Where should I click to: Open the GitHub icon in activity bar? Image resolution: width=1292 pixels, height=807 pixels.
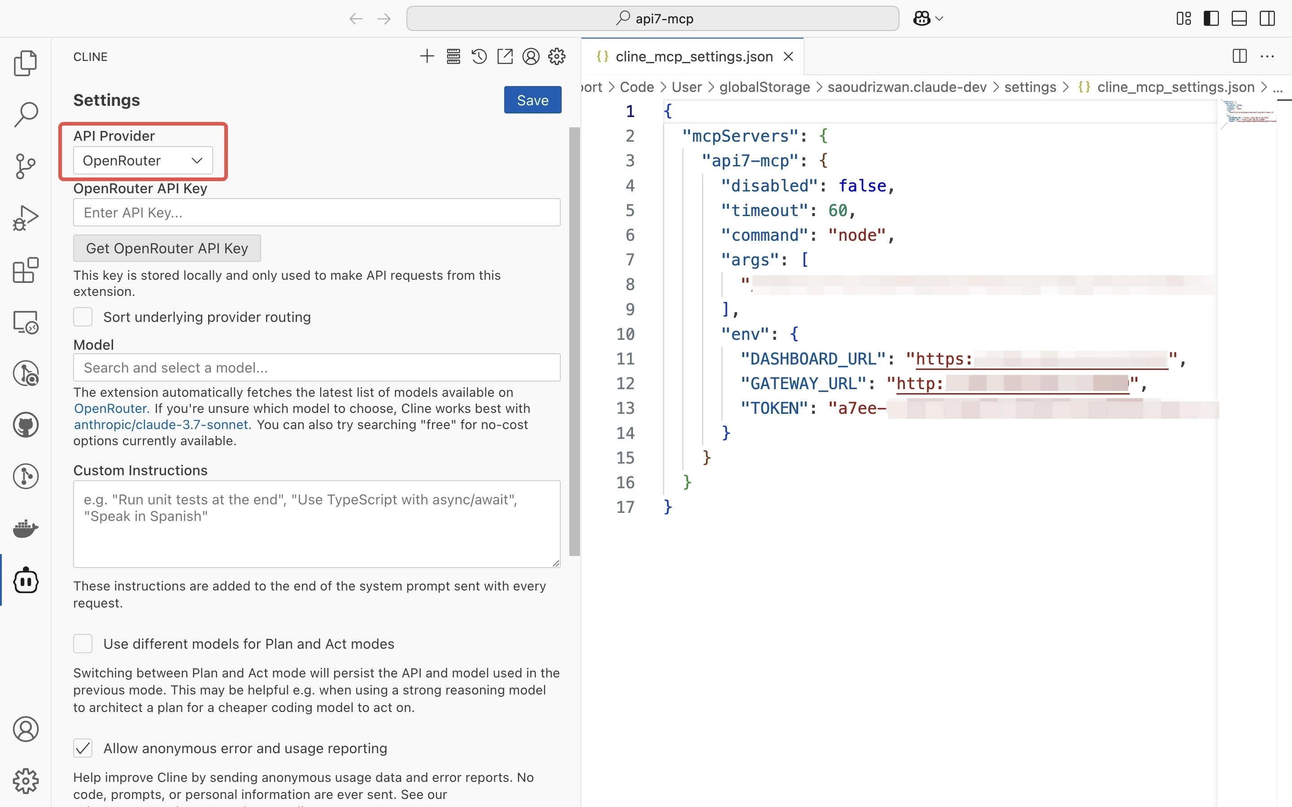[x=26, y=425]
